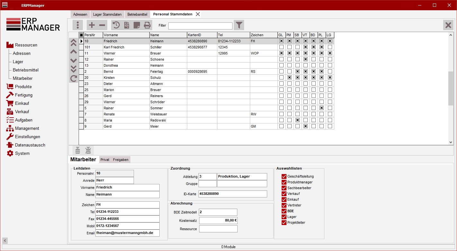Image resolution: width=457 pixels, height=251 pixels.
Task: Close the Personal Stammdaten tab
Action: (198, 14)
